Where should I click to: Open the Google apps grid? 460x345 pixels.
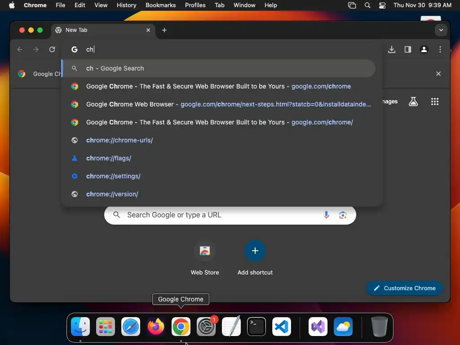pyautogui.click(x=435, y=102)
